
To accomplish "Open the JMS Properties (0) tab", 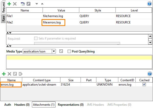I will [119, 105].
